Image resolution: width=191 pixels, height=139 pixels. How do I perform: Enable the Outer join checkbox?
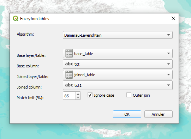(129, 95)
